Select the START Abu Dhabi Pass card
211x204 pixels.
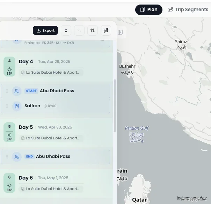coord(55,91)
